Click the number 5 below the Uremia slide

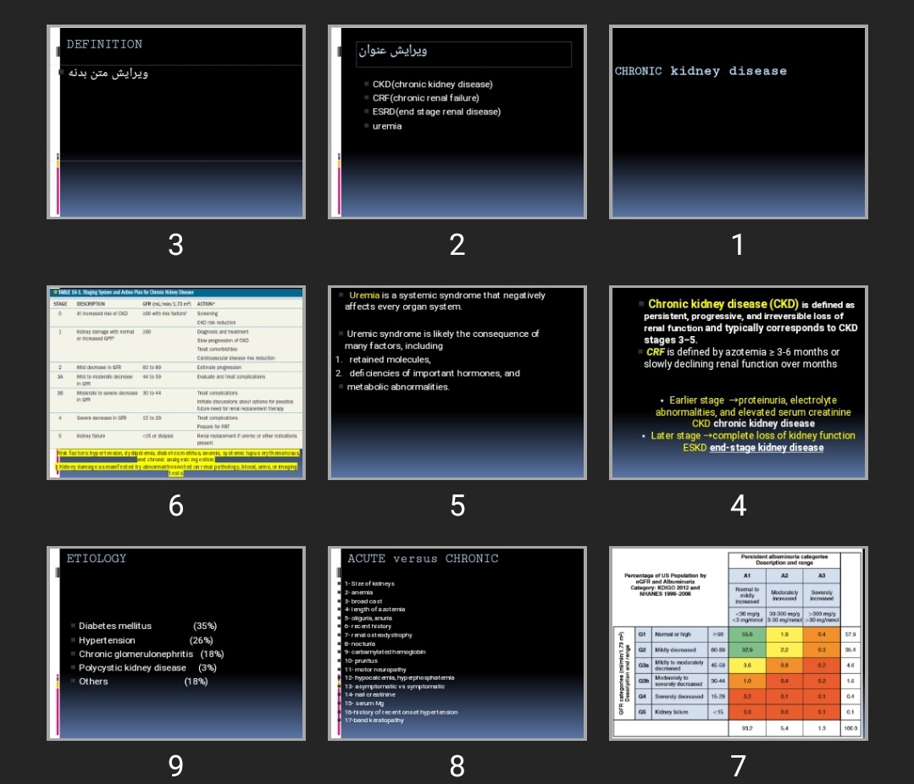click(457, 505)
